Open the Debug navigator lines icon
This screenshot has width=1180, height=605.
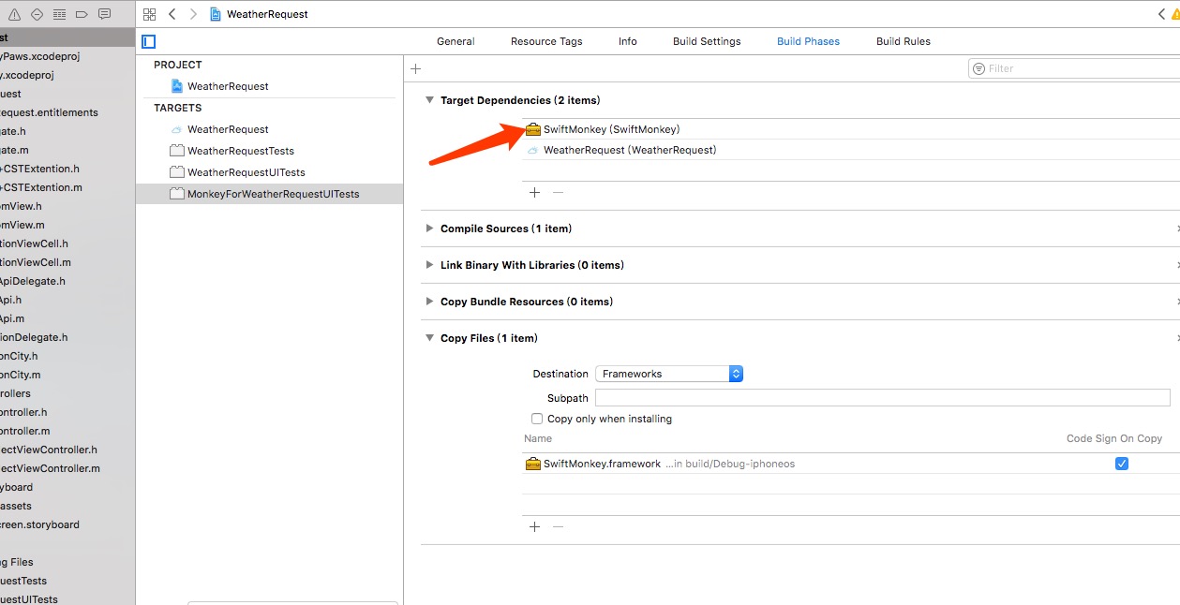tap(59, 14)
